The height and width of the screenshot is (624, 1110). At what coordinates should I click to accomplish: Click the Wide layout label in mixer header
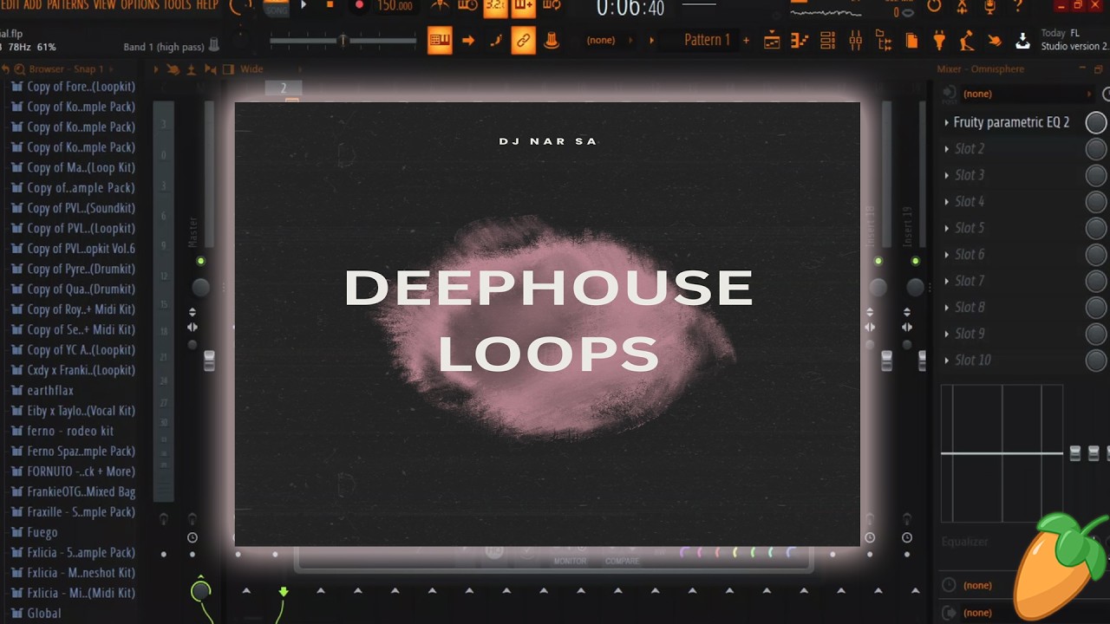pos(251,69)
